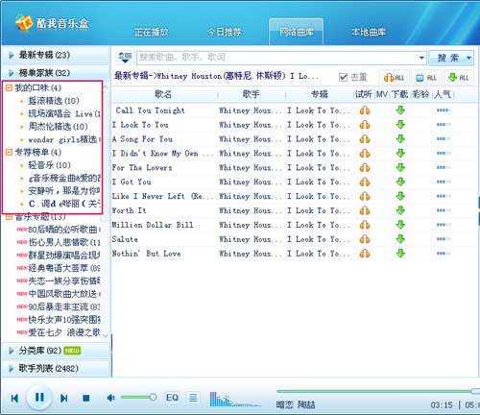480x415 pixels.
Task: Download A Song For You
Action: point(400,139)
